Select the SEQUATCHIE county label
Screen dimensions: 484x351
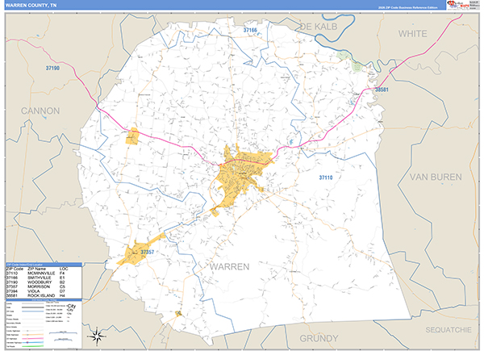tap(449, 330)
